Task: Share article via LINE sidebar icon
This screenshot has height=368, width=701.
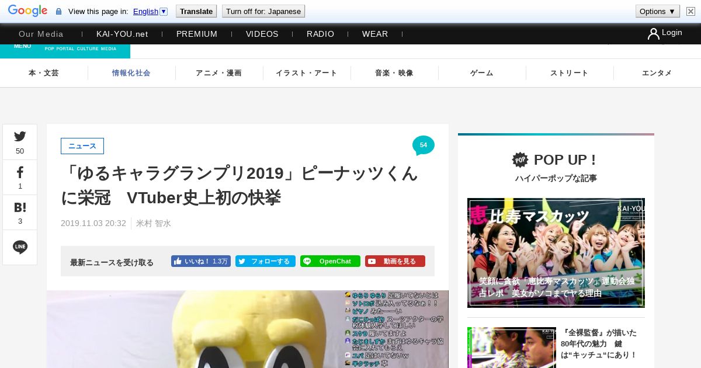Action: pos(20,247)
